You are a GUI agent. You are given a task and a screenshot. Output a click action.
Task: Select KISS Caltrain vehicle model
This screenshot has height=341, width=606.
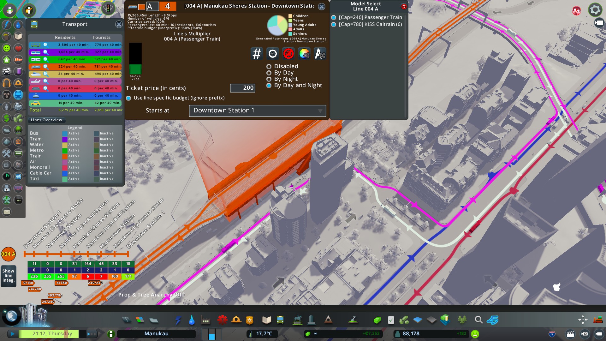coord(334,25)
